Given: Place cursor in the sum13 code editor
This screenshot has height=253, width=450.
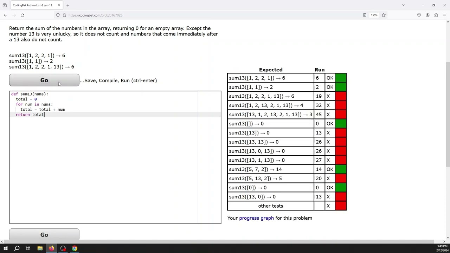Looking at the screenshot, I should click(115, 157).
